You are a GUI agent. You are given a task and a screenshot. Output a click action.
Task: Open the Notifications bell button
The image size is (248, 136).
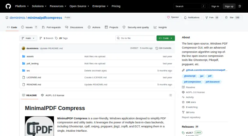point(192,18)
